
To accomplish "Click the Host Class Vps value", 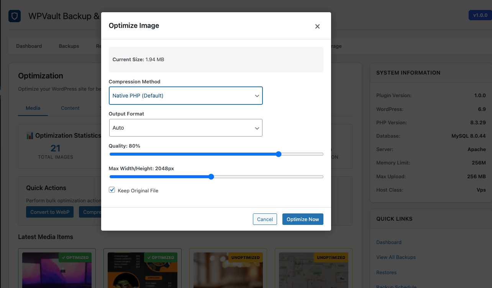I will 481,190.
